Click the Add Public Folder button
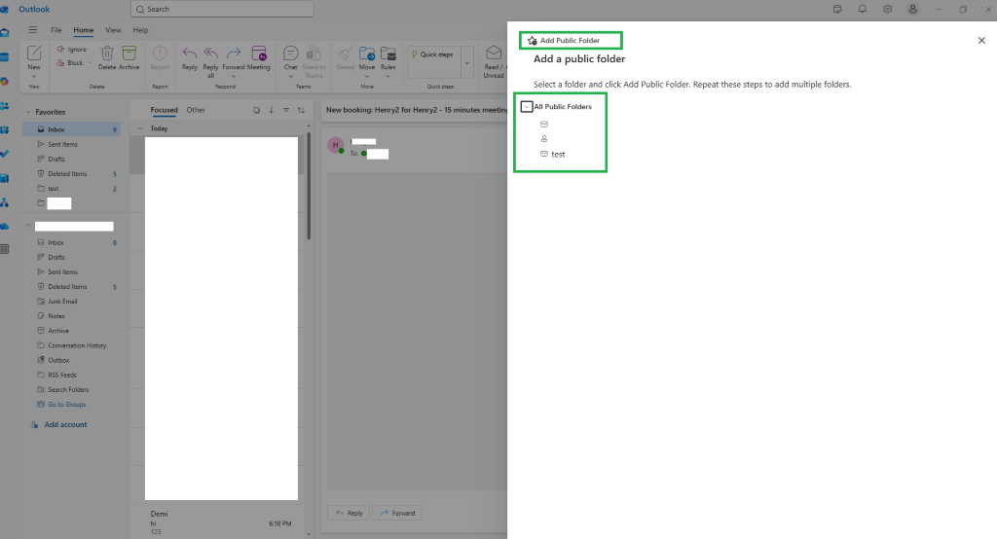This screenshot has width=997, height=539. click(571, 40)
